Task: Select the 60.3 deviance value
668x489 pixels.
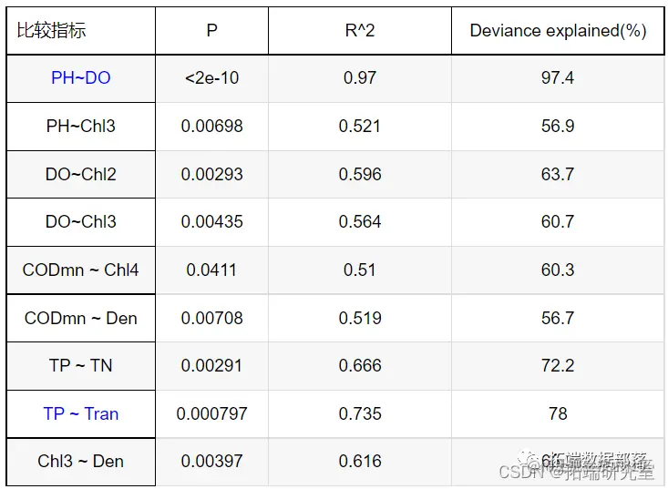Action: point(558,270)
